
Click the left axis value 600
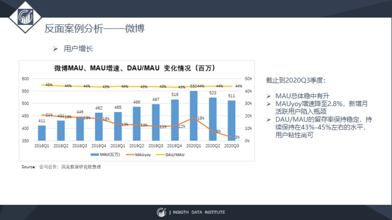tap(25, 79)
